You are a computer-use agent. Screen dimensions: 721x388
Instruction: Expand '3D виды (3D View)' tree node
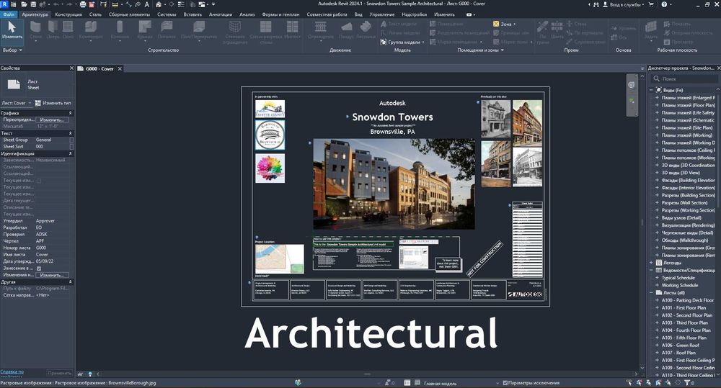[657, 173]
